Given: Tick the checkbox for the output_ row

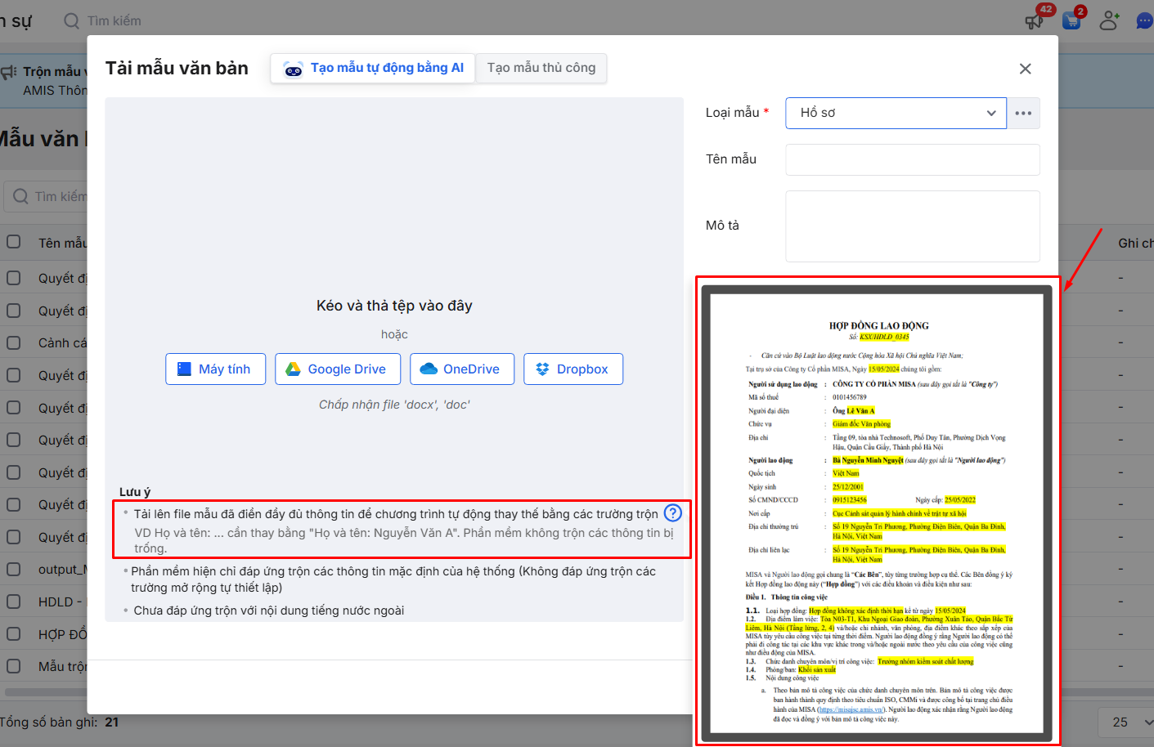Looking at the screenshot, I should pos(14,569).
